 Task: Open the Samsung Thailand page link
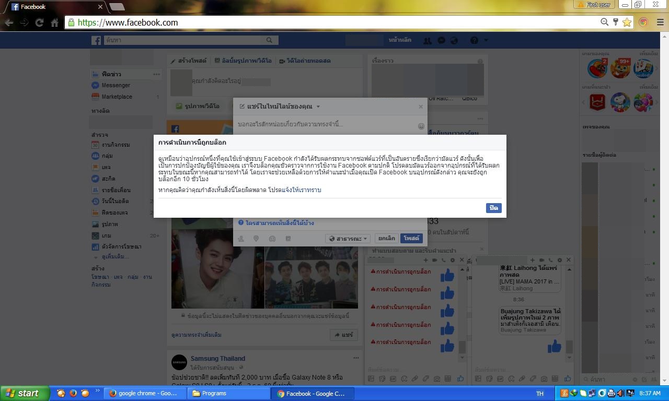(218, 358)
